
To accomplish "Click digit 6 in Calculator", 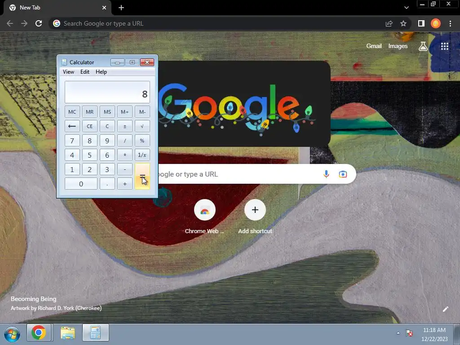I will pyautogui.click(x=107, y=155).
